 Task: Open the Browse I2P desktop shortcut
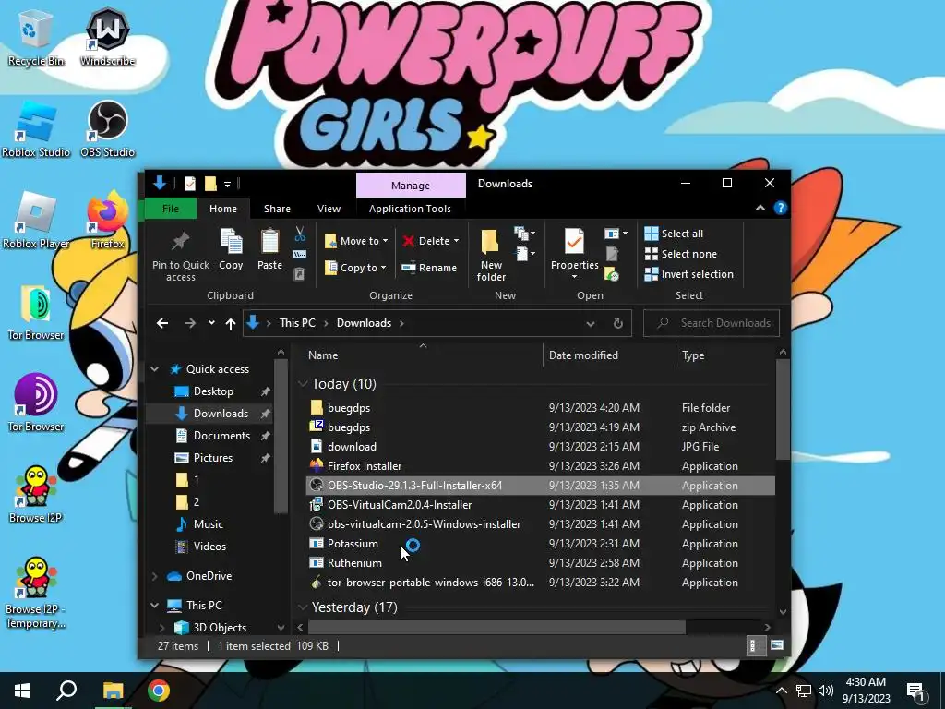coord(36,495)
